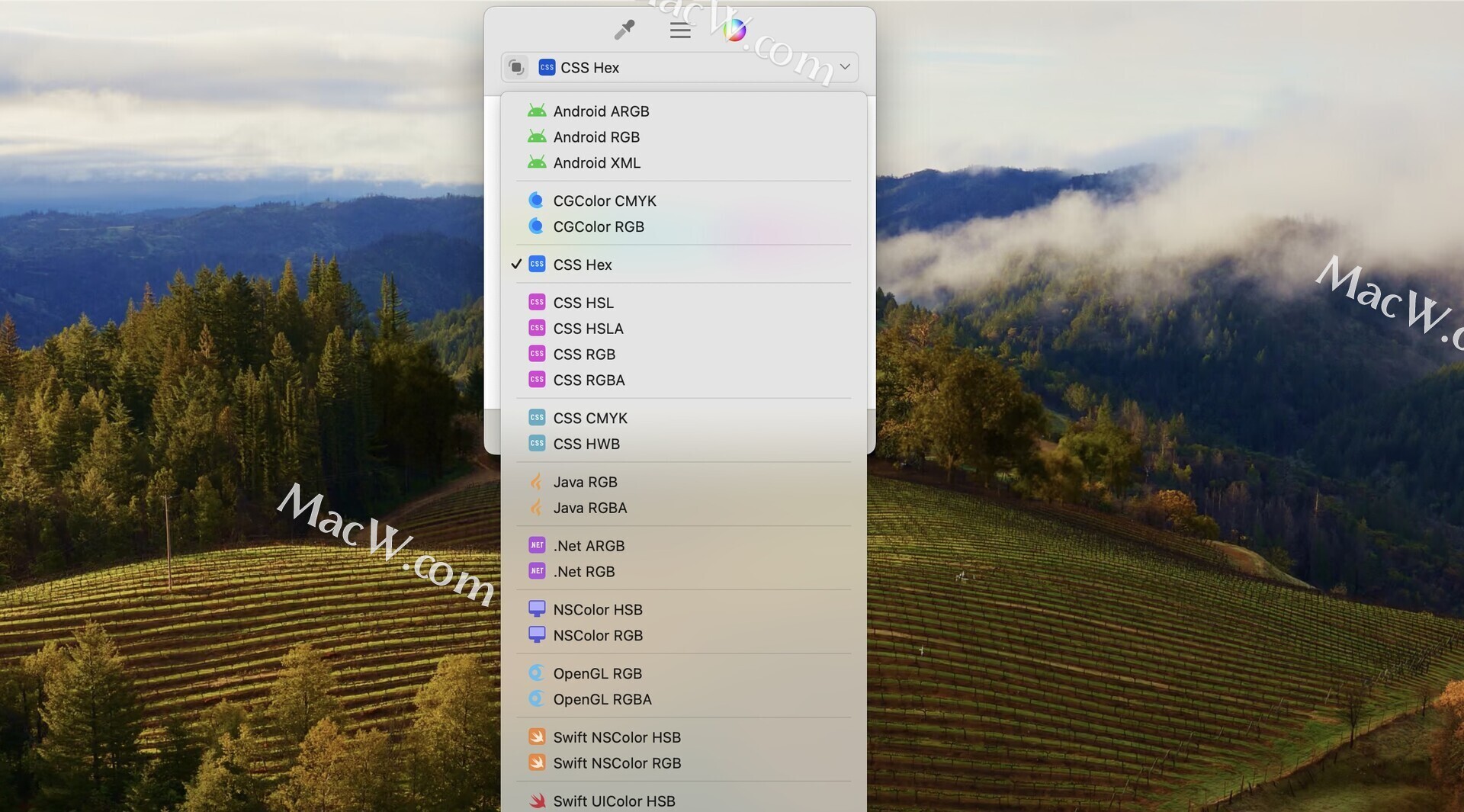1464x812 pixels.
Task: Open the color wheel icon
Action: coord(734,30)
